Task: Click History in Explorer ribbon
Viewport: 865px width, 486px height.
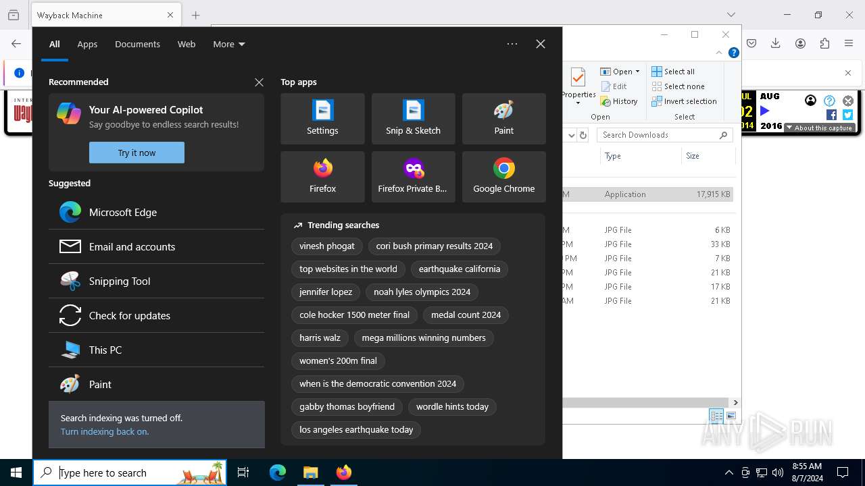Action: pos(619,101)
